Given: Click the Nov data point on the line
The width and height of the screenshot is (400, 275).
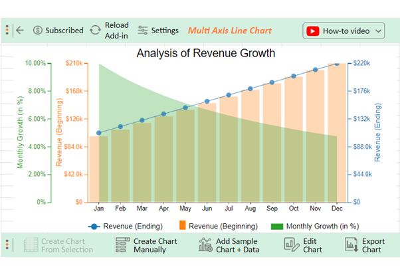Looking at the screenshot, I should point(316,70).
